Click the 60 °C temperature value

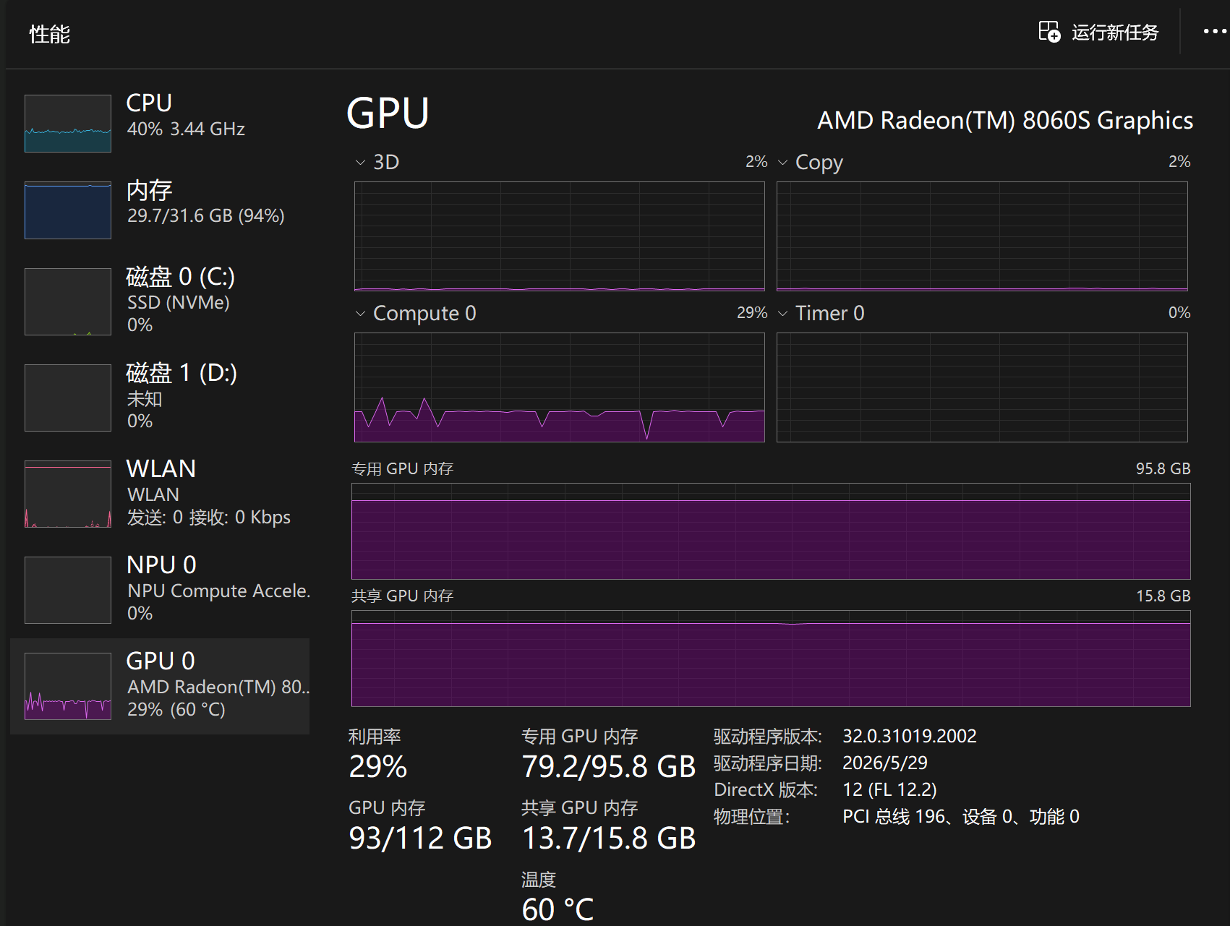click(558, 909)
